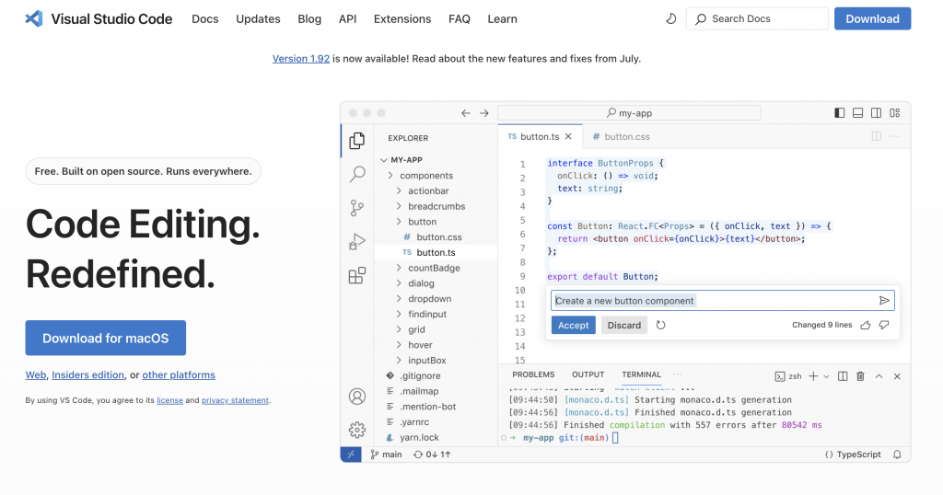Click the main branch status bar item
This screenshot has width=943, height=495.
(x=386, y=455)
